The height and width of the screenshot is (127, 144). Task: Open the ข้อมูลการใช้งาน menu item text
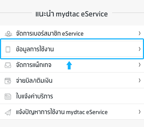tap(35, 49)
